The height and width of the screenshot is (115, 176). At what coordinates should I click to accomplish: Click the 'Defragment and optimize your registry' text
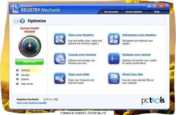pyautogui.click(x=137, y=42)
